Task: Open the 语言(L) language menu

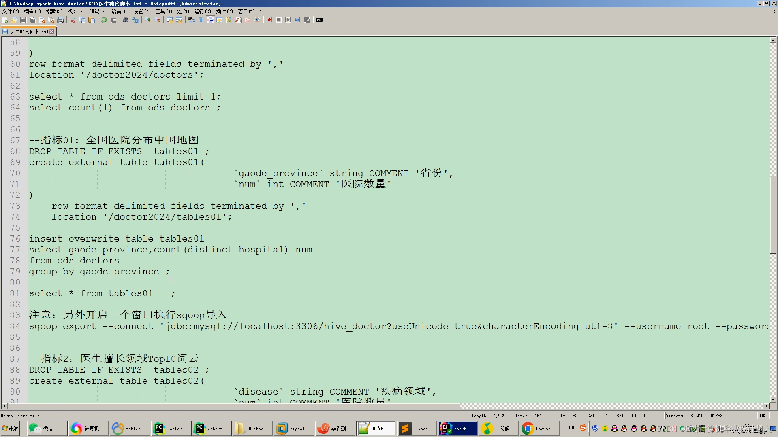Action: click(120, 11)
